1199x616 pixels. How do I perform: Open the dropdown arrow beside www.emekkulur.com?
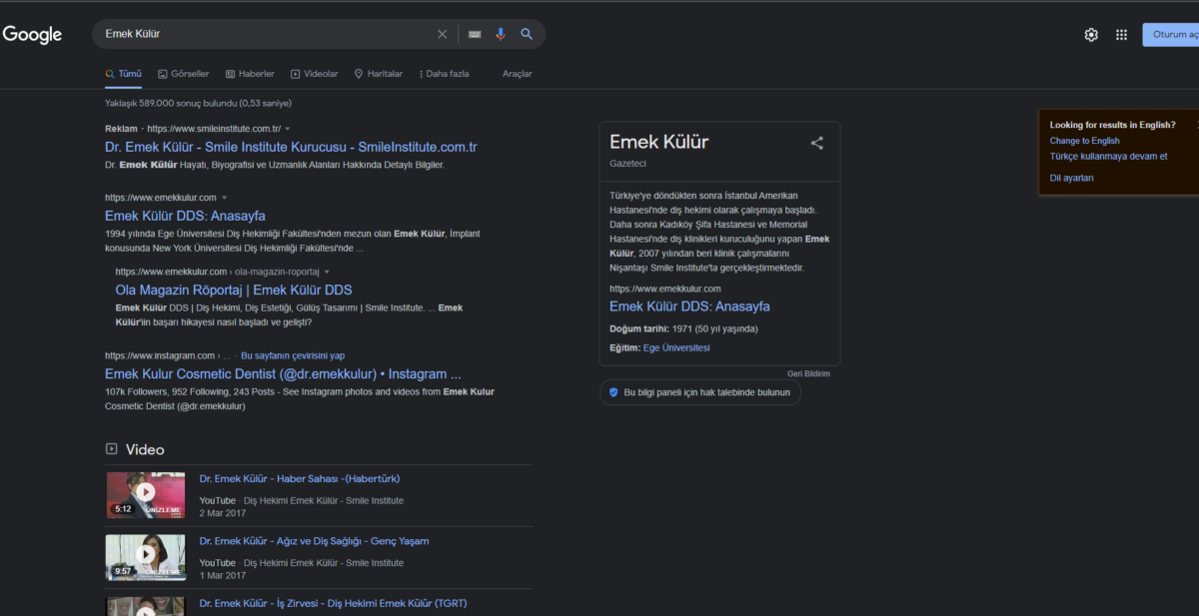coord(225,198)
